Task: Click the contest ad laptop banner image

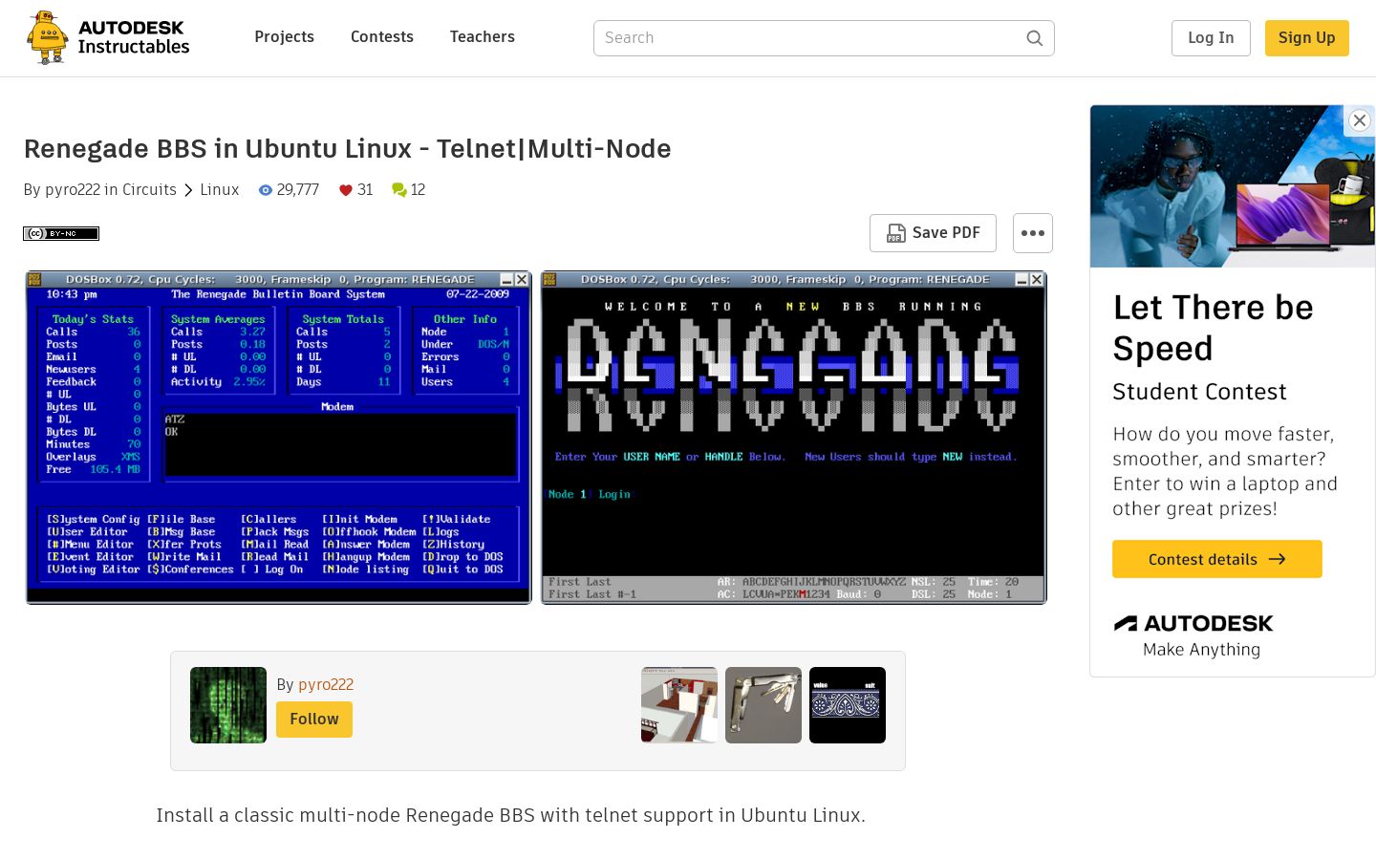Action: (1233, 186)
